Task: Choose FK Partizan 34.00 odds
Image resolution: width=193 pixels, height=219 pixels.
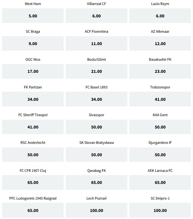Action: click(33, 99)
